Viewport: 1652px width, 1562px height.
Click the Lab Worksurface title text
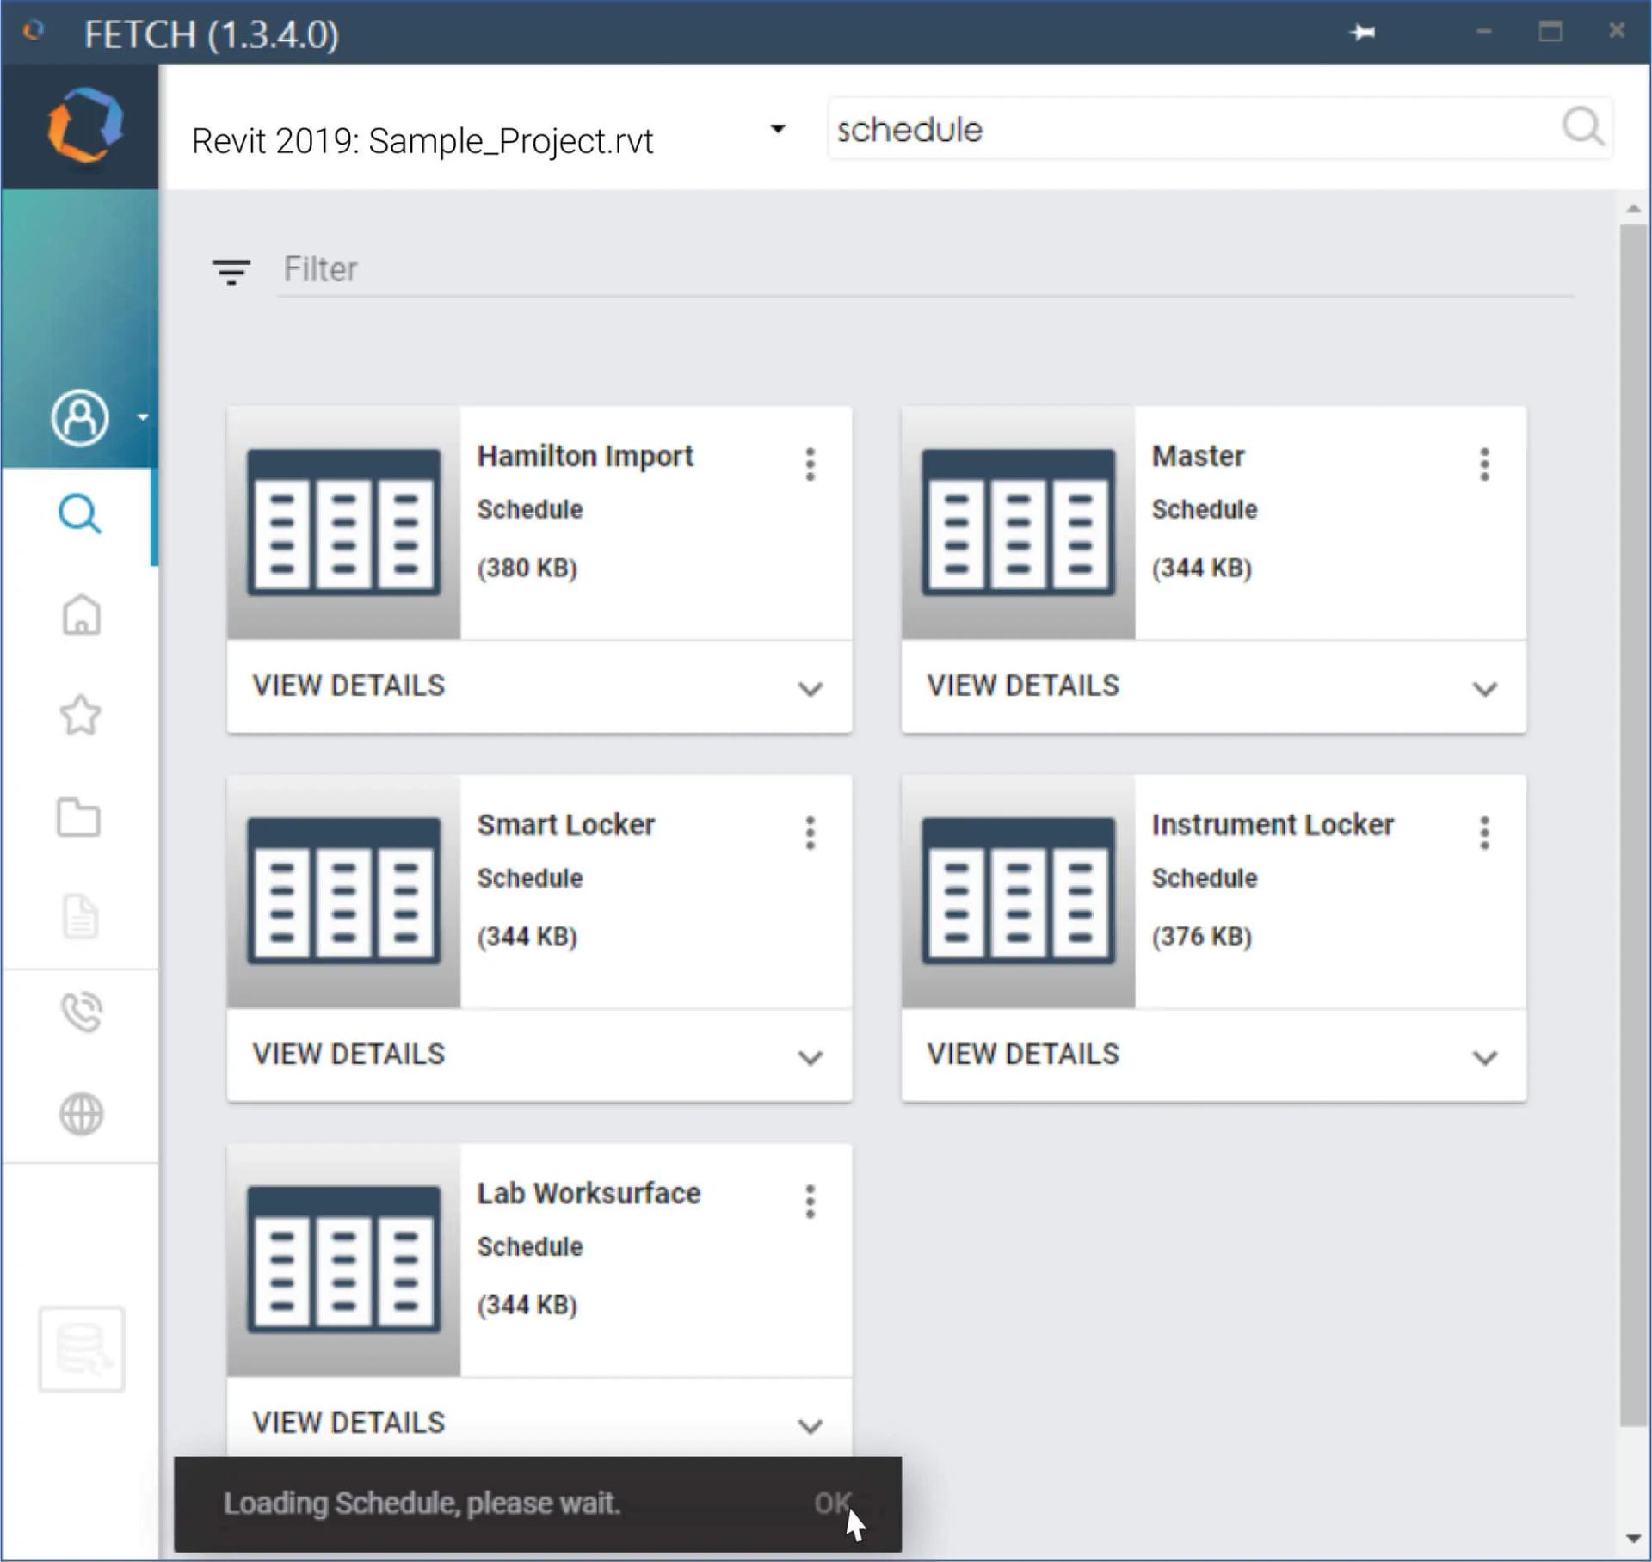tap(589, 1193)
